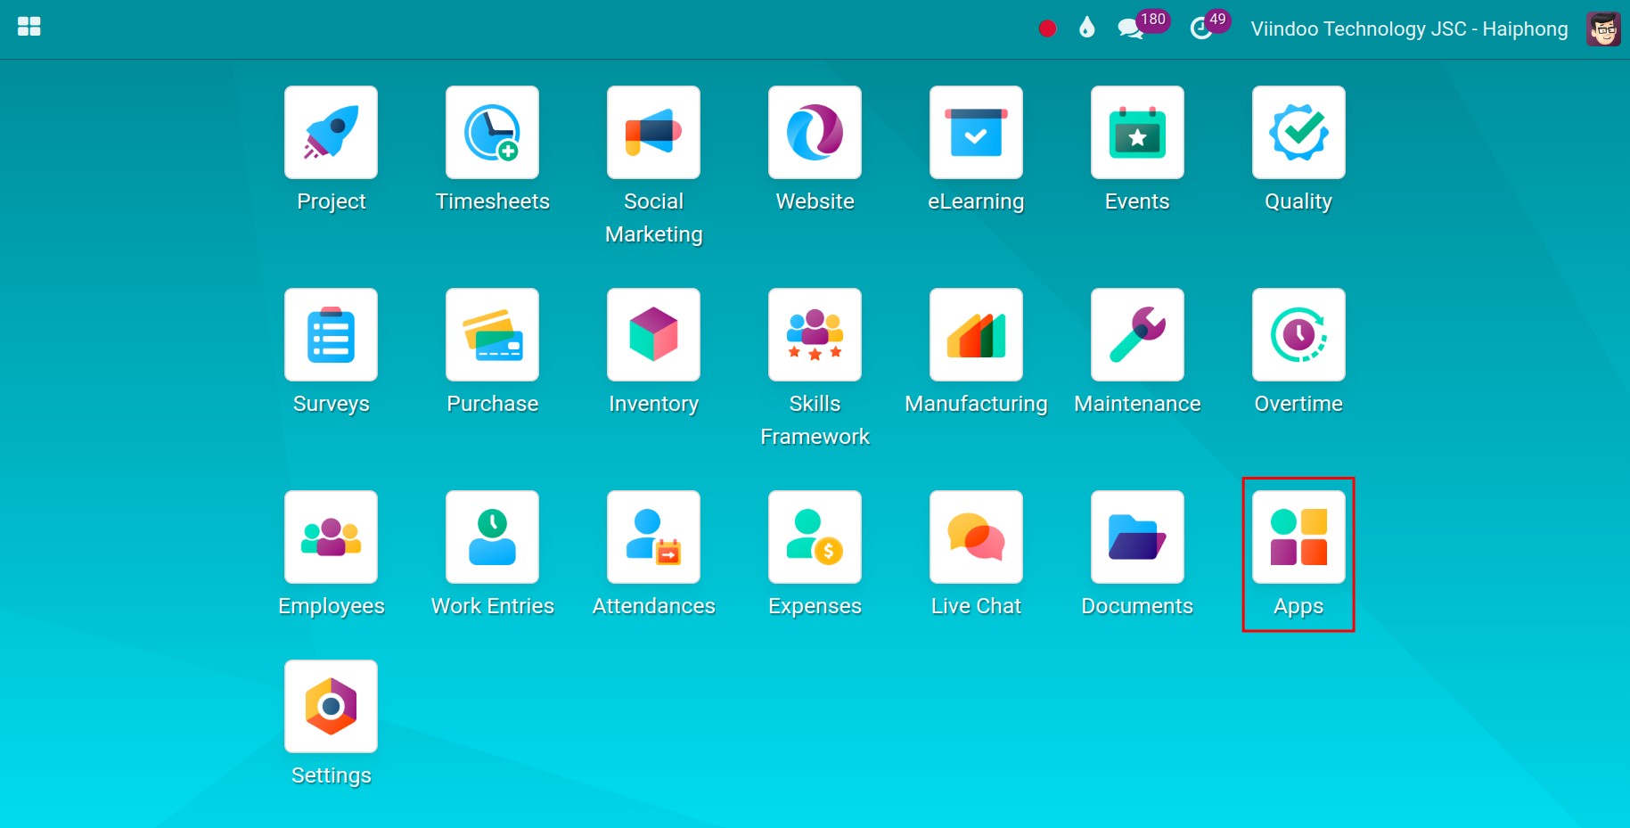Launch the Social Marketing app
Viewport: 1630px width, 828px height.
(653, 133)
